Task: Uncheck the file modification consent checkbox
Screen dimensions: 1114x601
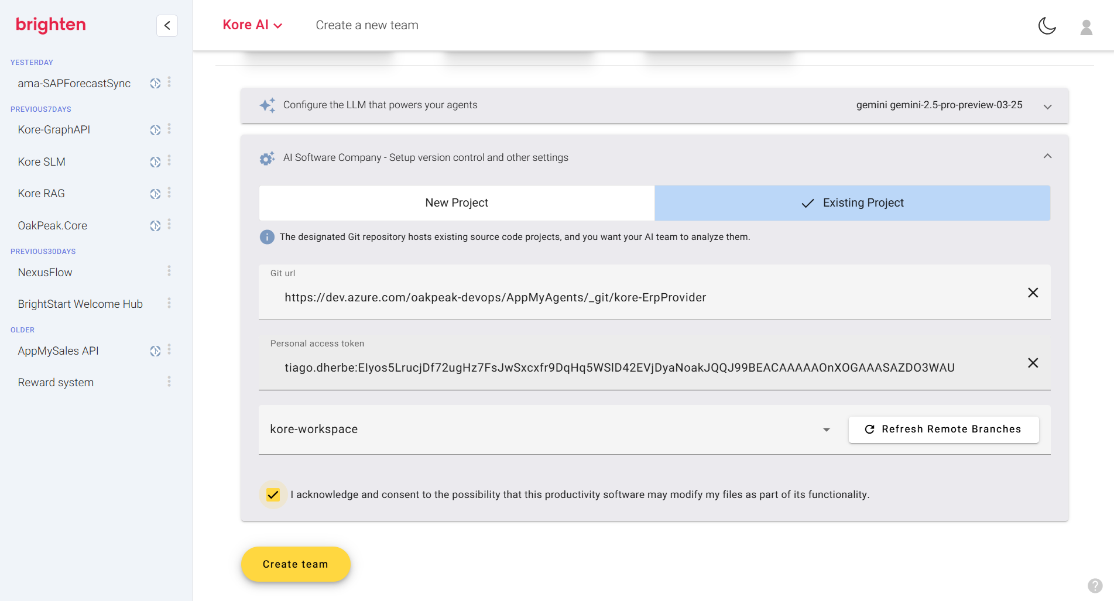Action: 273,495
